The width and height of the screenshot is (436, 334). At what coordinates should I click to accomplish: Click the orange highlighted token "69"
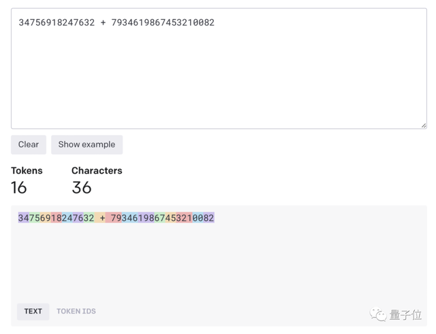pyautogui.click(x=46, y=218)
